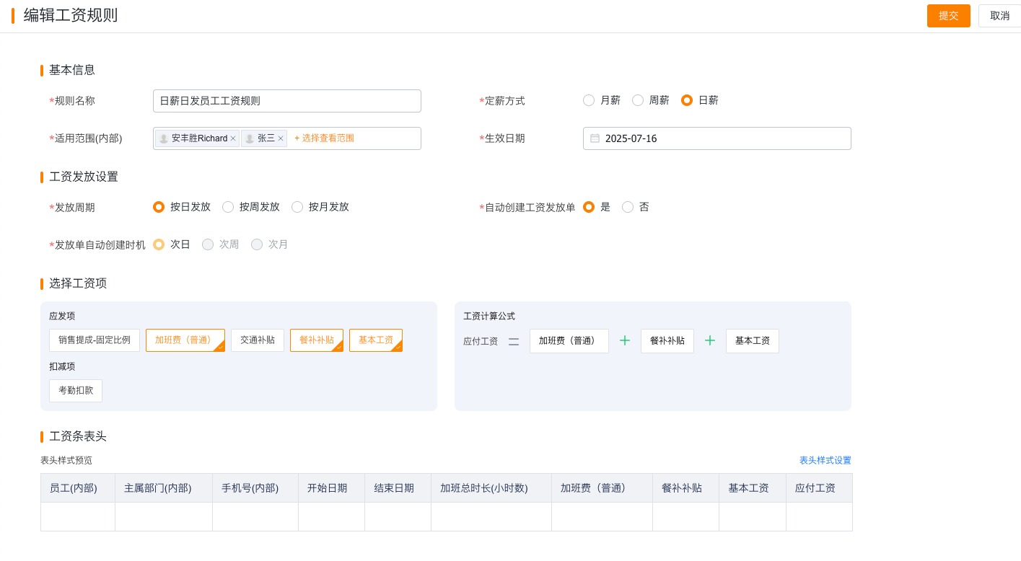The height and width of the screenshot is (561, 1021).
Task: Click the orange corner badge on 基本工资 chip
Action: click(398, 348)
